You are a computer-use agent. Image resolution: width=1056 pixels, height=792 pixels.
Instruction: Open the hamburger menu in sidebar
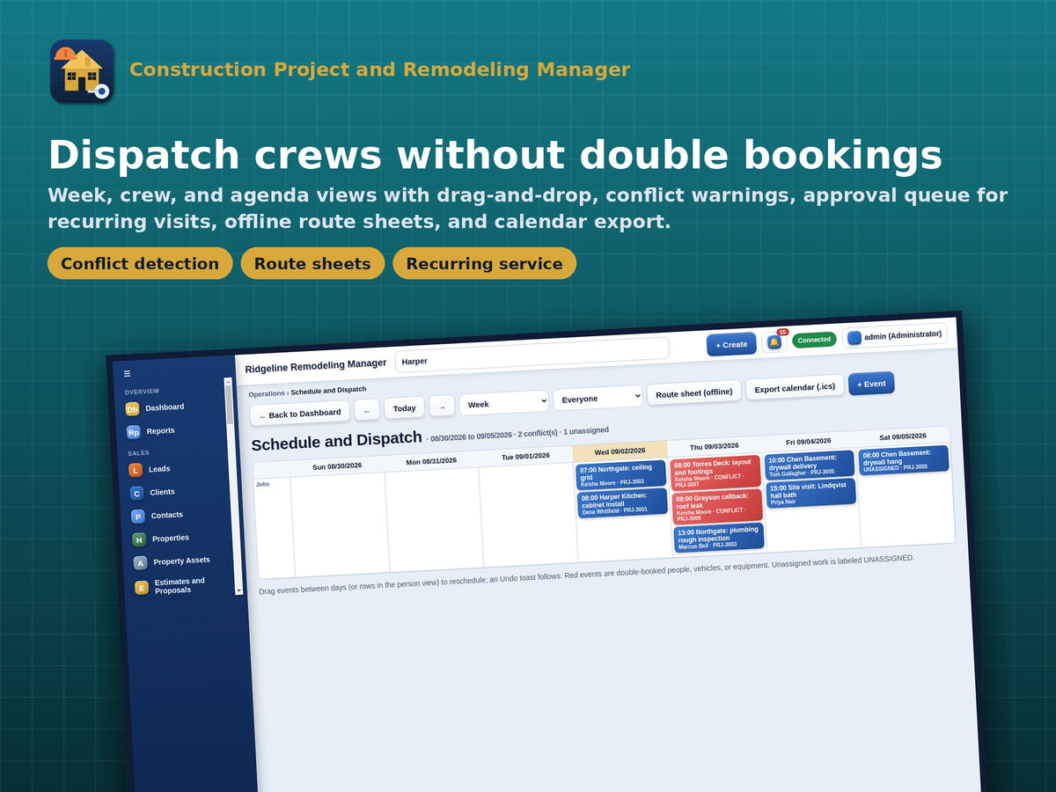coord(127,373)
